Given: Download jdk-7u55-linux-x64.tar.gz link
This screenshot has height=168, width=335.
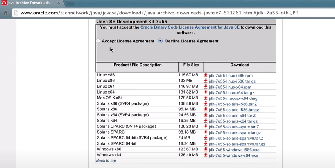Looking at the screenshot, I should (231, 93).
